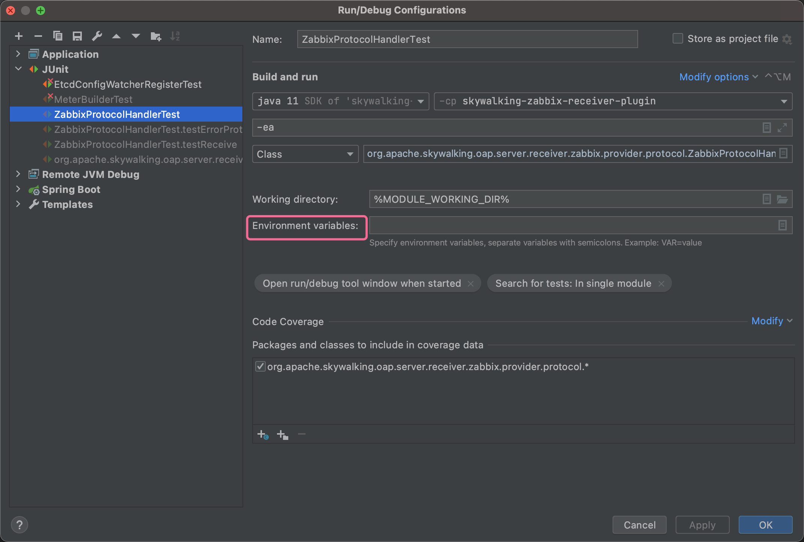Remove the 'Search for tests' option chip

point(661,284)
